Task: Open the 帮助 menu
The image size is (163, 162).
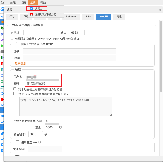Action: tap(43, 3)
